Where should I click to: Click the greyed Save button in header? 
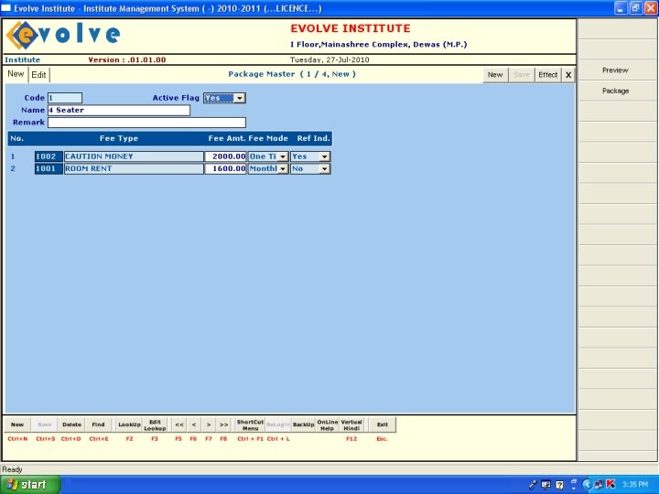(522, 75)
